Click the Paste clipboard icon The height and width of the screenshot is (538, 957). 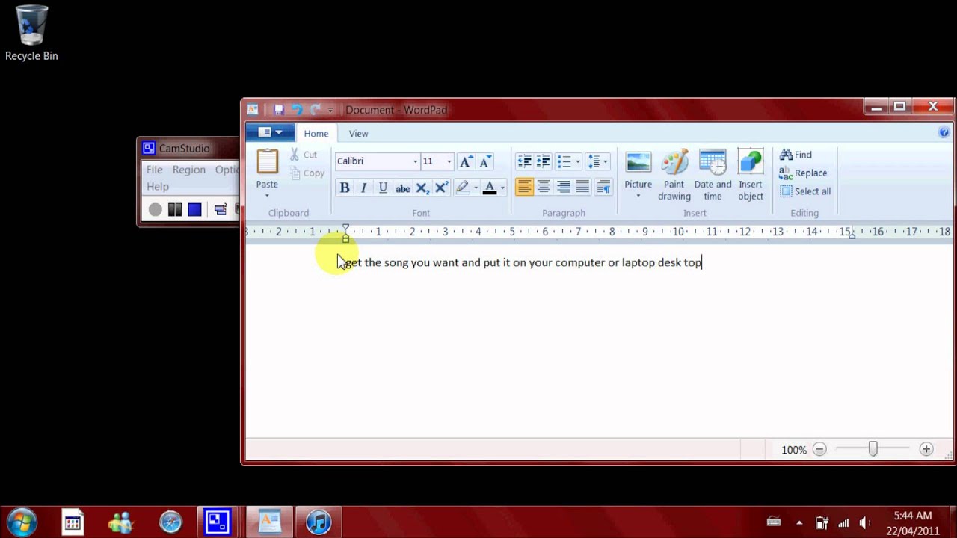pyautogui.click(x=267, y=161)
